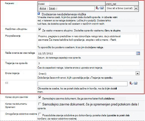145x121 pixels.
Task: Open the Enote trajanja Dnev(i) dropdown
Action: 137,74
